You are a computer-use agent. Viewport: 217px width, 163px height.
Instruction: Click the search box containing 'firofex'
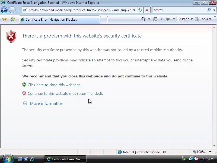click(179, 10)
